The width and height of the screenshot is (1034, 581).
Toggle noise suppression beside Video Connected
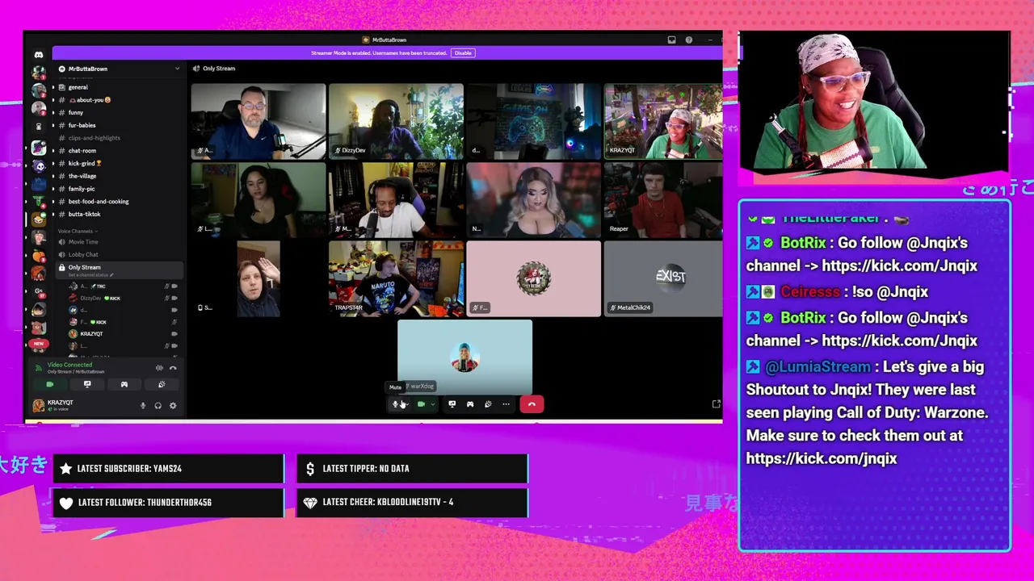click(159, 368)
